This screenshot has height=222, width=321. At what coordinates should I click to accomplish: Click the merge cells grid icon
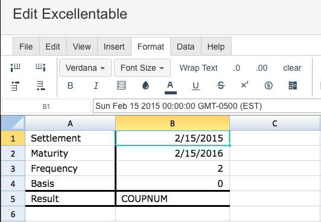pos(293,85)
